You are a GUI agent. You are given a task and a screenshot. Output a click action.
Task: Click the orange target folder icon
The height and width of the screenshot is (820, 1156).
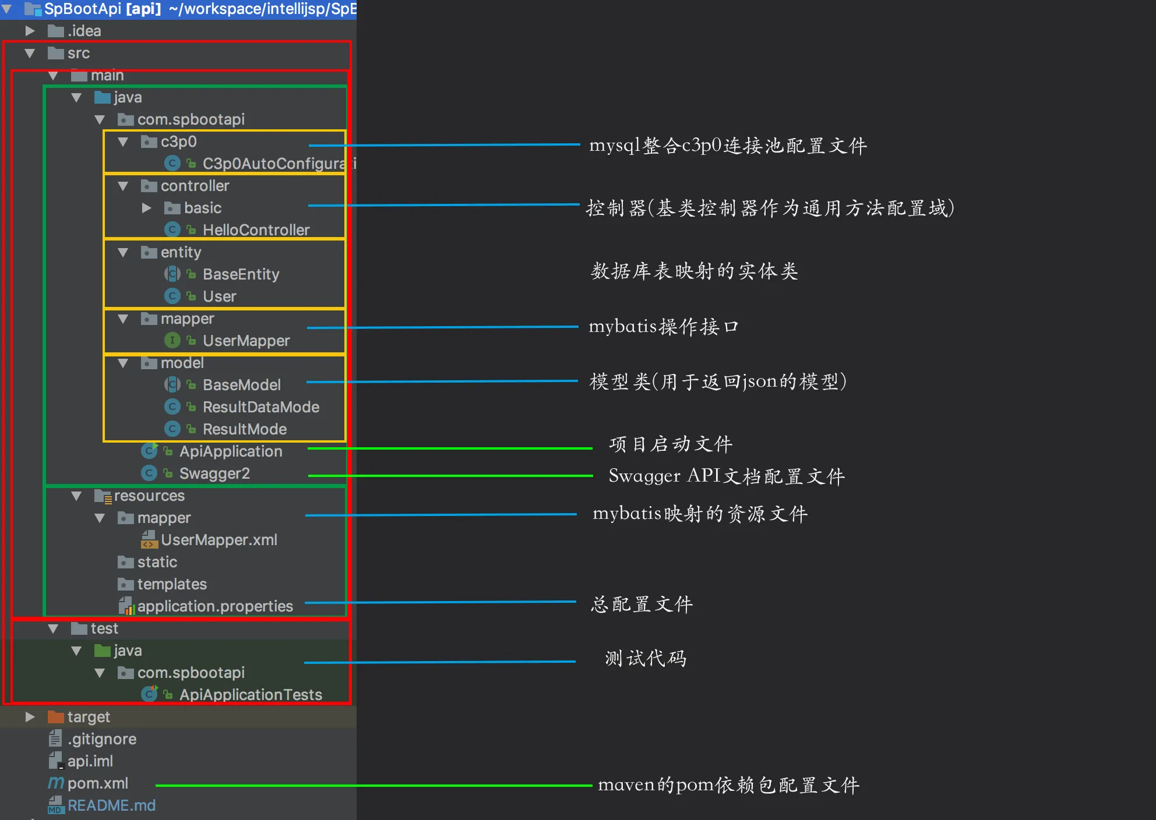click(x=56, y=717)
